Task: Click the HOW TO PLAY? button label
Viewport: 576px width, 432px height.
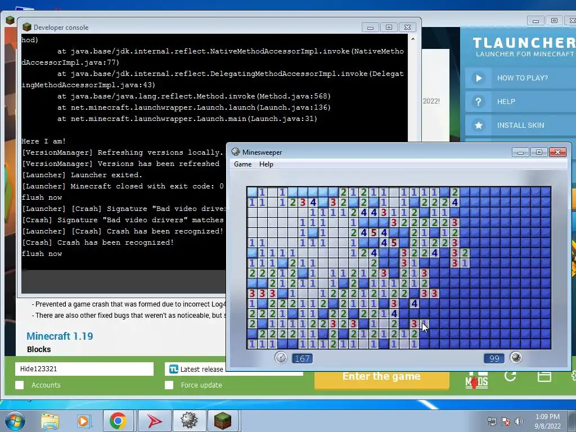Action: 522,78
